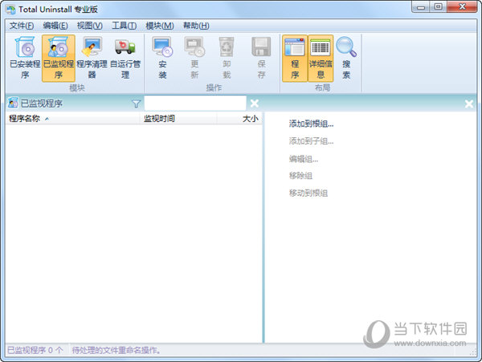Open the 工具(T) menu
482x362 pixels.
click(124, 26)
